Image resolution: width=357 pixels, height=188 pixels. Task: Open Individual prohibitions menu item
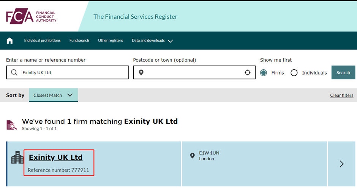click(x=43, y=40)
